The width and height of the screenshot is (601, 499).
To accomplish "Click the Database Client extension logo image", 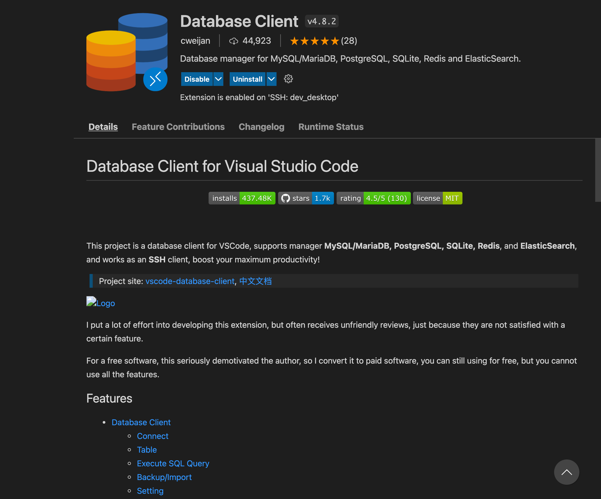I will 127,52.
